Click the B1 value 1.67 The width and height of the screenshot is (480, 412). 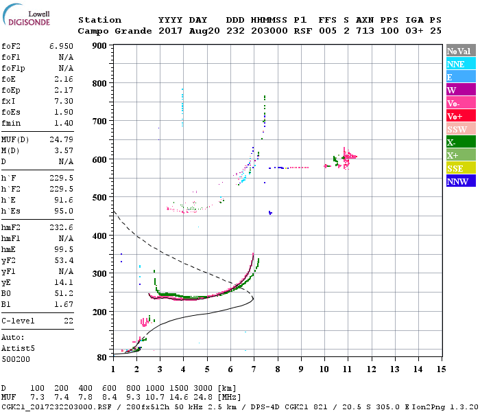click(64, 304)
